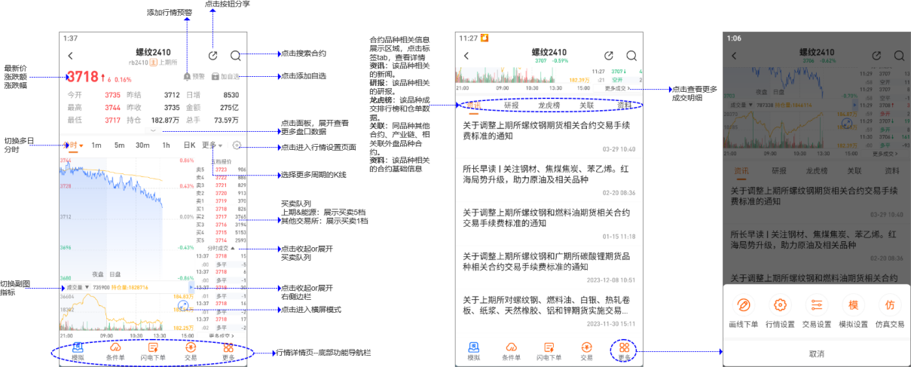Open the news item dated 2023-12-08 10:51

pyautogui.click(x=549, y=267)
